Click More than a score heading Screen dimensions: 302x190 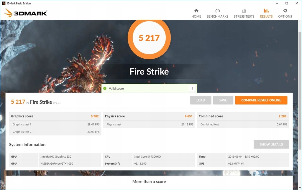click(149, 181)
